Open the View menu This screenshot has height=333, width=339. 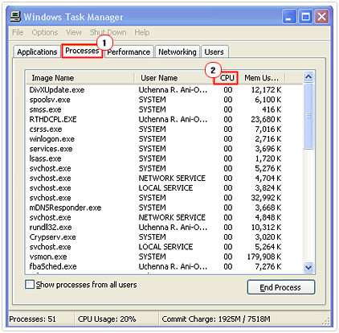click(74, 32)
